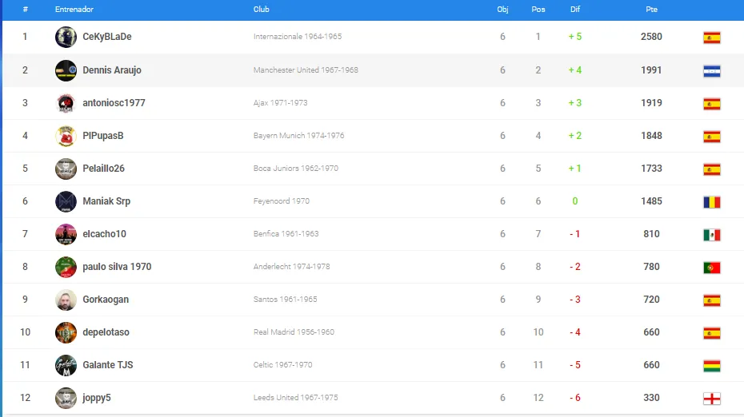Click the - 6 difference value
The height and width of the screenshot is (417, 744).
575,398
